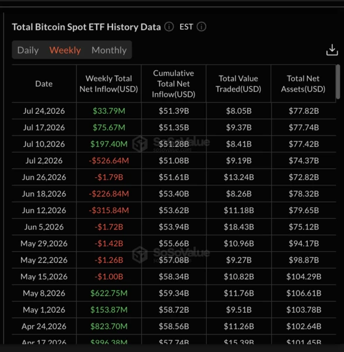Select the Weekly tab

pos(65,50)
